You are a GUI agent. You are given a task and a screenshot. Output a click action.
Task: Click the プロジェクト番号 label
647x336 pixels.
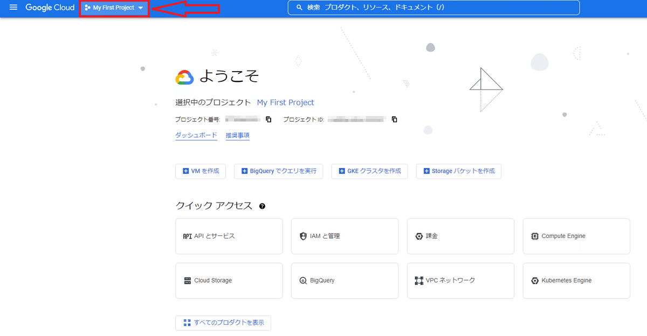point(198,120)
